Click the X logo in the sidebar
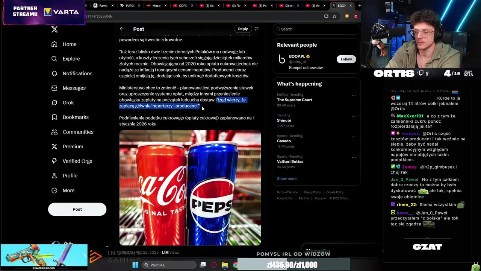 [54, 29]
